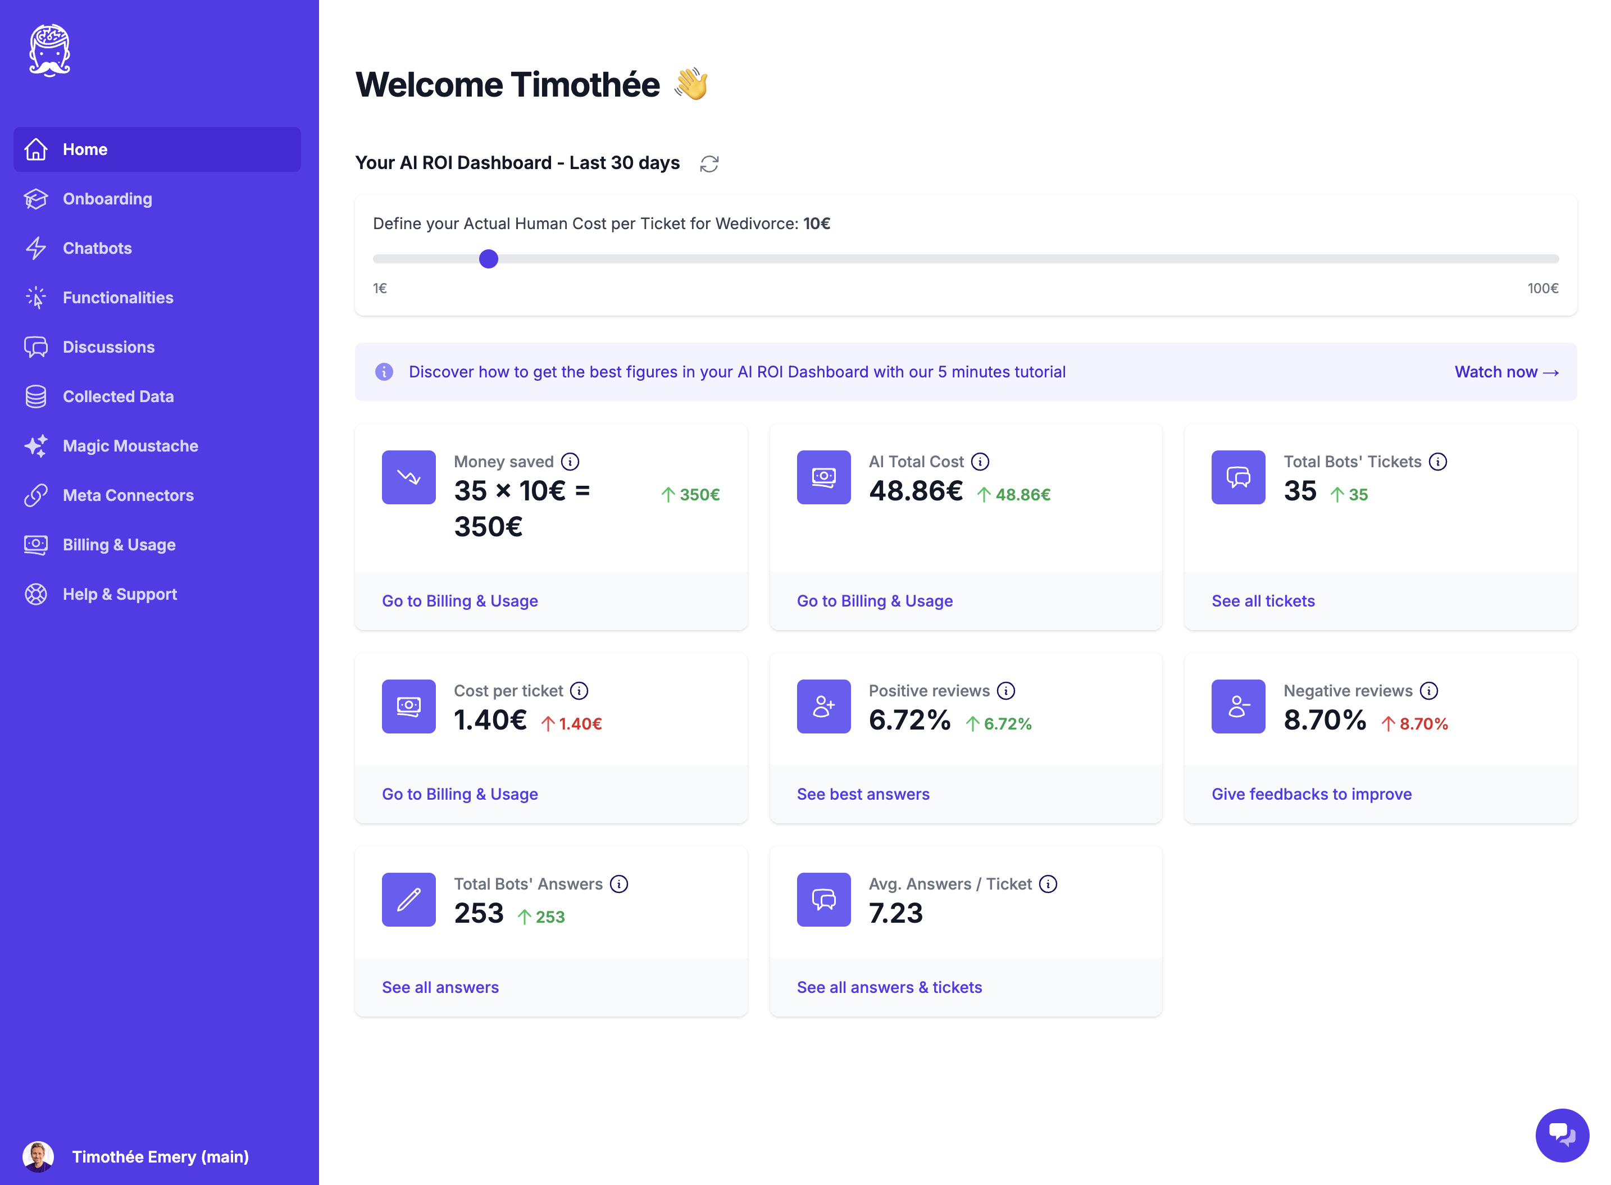Click the Billing & Usage sidebar icon
Screen dimensions: 1611x1185
point(38,544)
